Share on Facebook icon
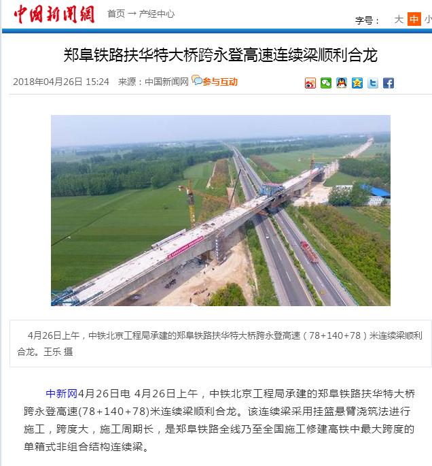This screenshot has width=432, height=466. [389, 83]
